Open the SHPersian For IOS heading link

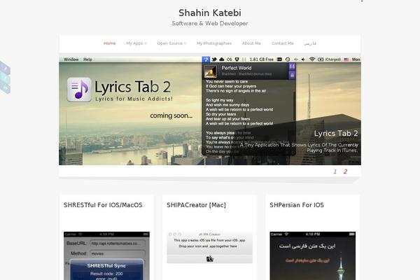(x=297, y=205)
